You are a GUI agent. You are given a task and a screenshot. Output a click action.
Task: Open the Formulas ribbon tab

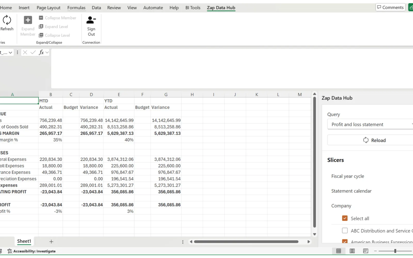click(76, 8)
